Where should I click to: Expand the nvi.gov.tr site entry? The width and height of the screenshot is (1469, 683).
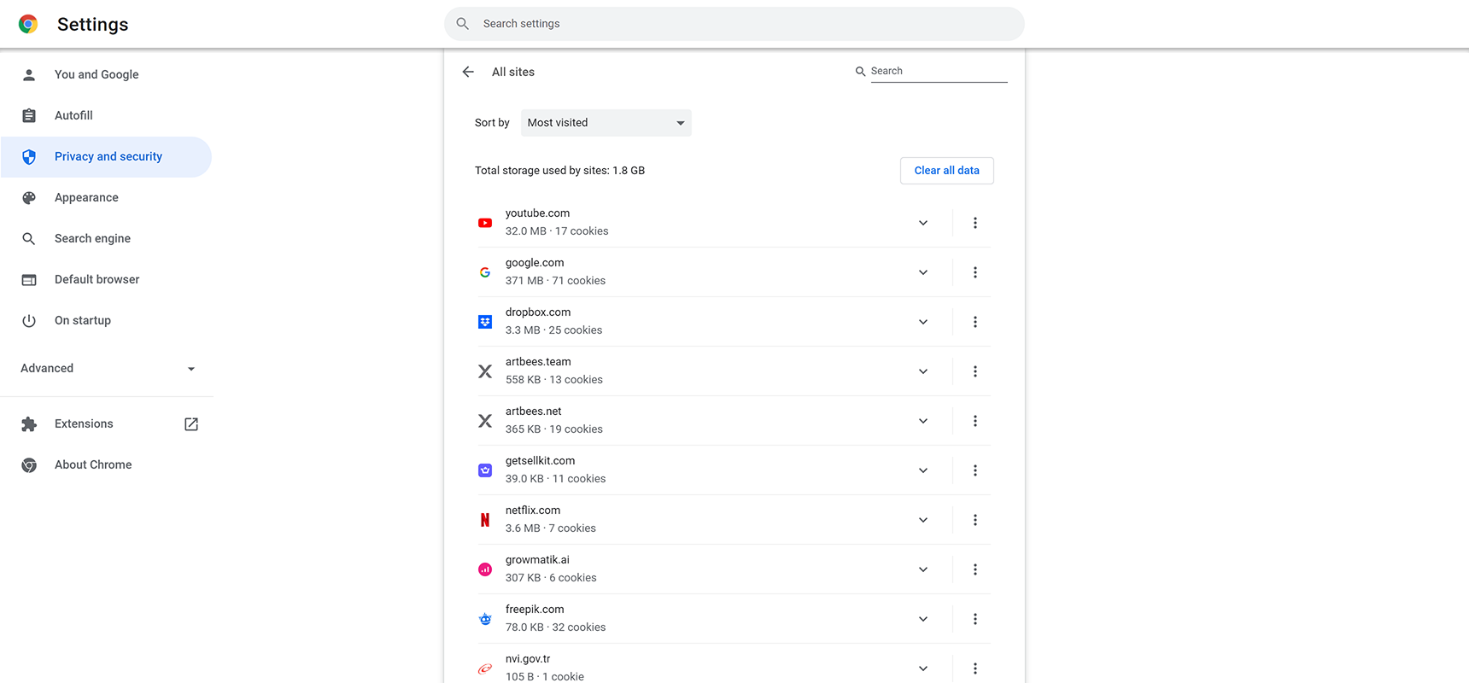(923, 668)
